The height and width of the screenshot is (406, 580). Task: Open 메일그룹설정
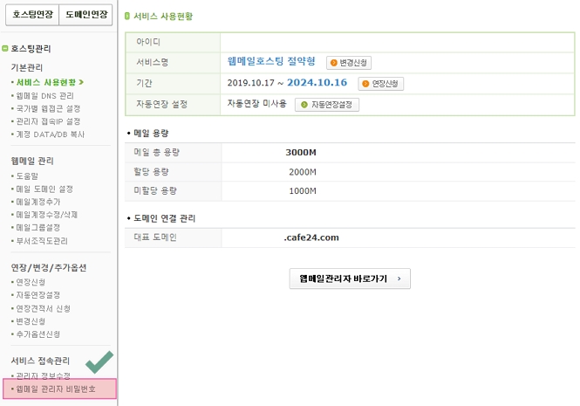click(39, 228)
